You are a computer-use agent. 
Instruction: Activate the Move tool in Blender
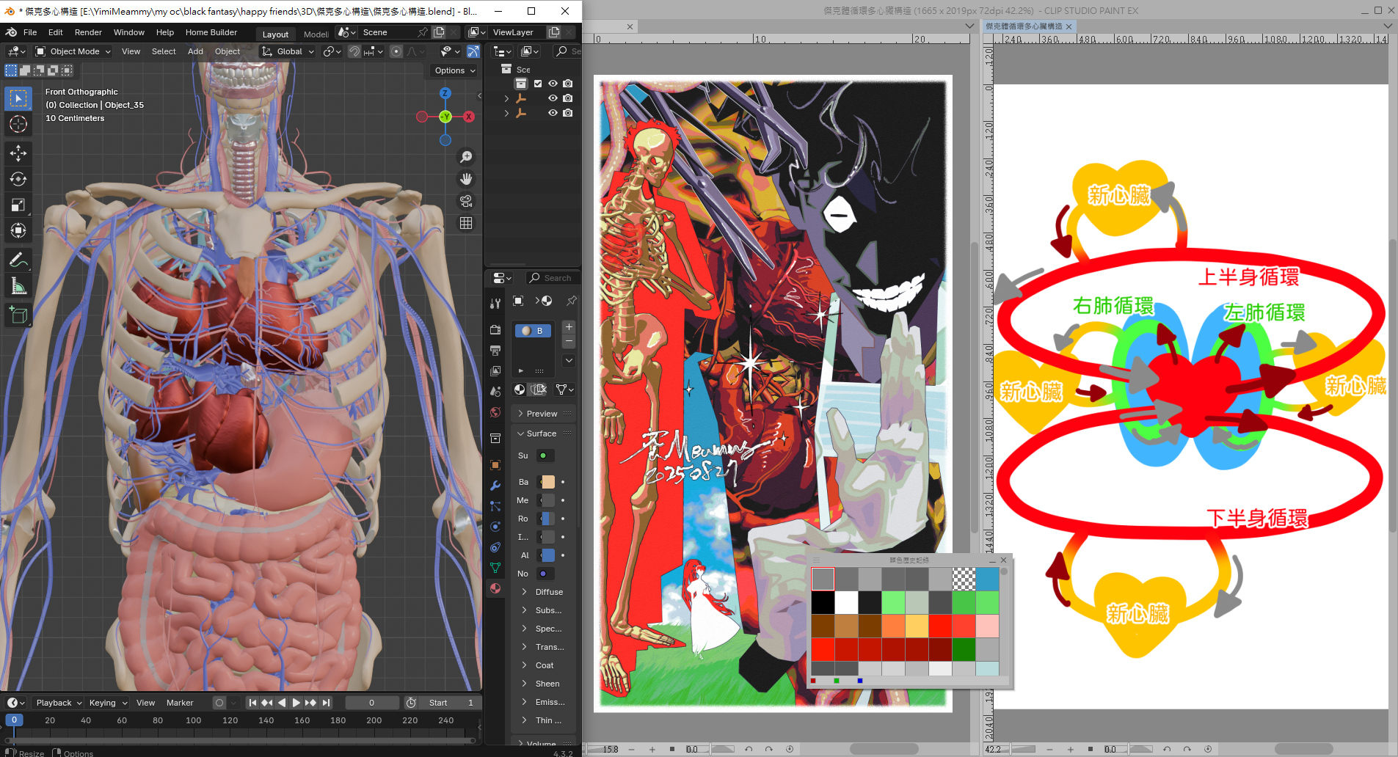18,153
